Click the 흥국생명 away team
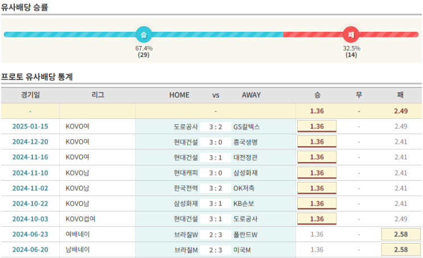The width and height of the screenshot is (423, 258). click(245, 142)
